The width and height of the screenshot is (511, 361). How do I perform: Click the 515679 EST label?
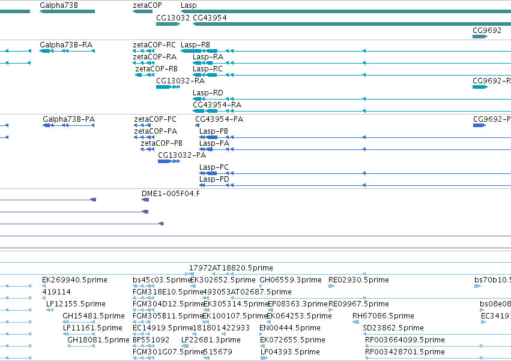(218, 352)
